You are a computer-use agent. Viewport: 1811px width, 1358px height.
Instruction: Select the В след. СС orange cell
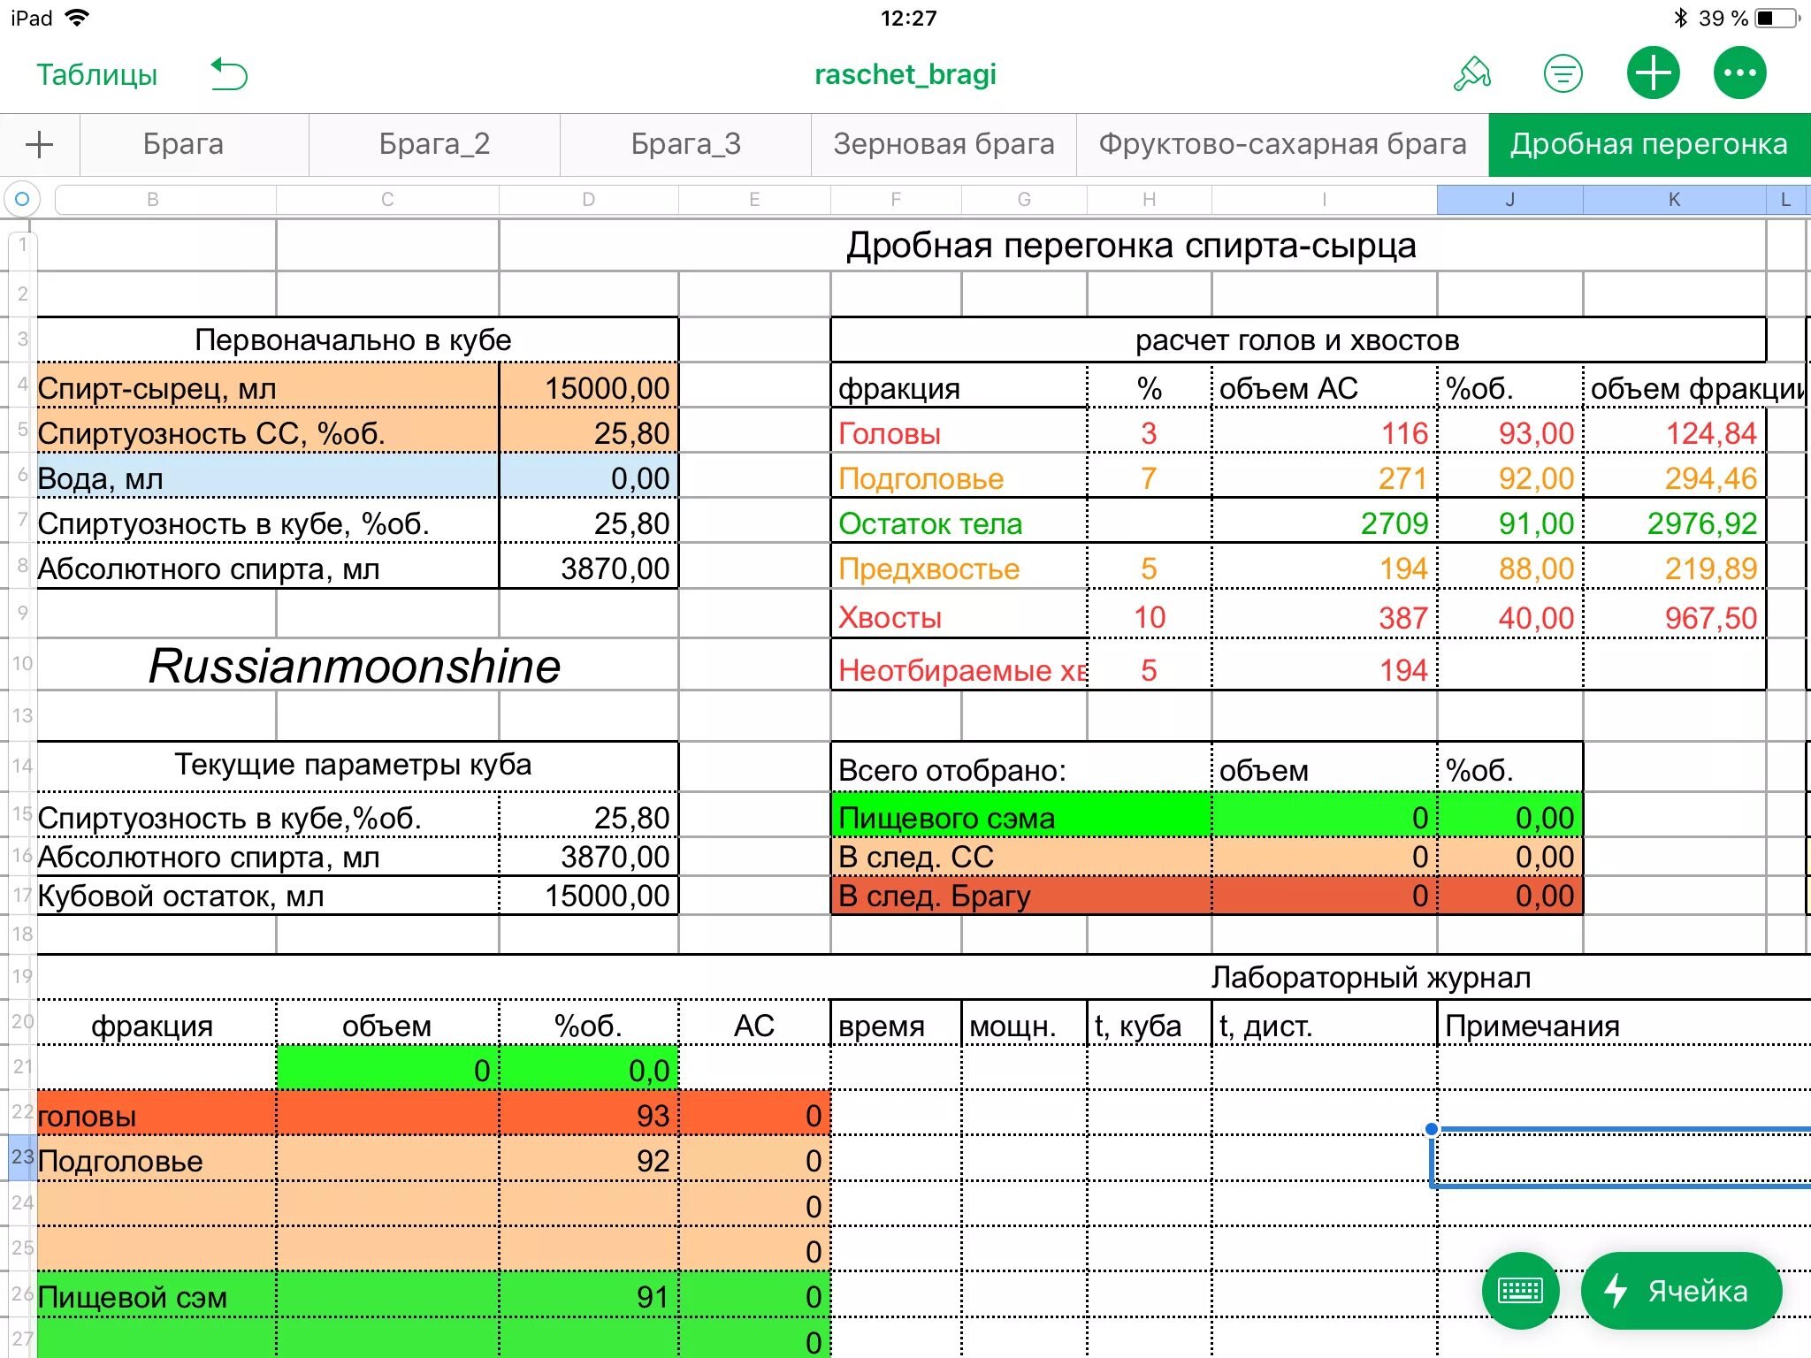(x=1021, y=856)
